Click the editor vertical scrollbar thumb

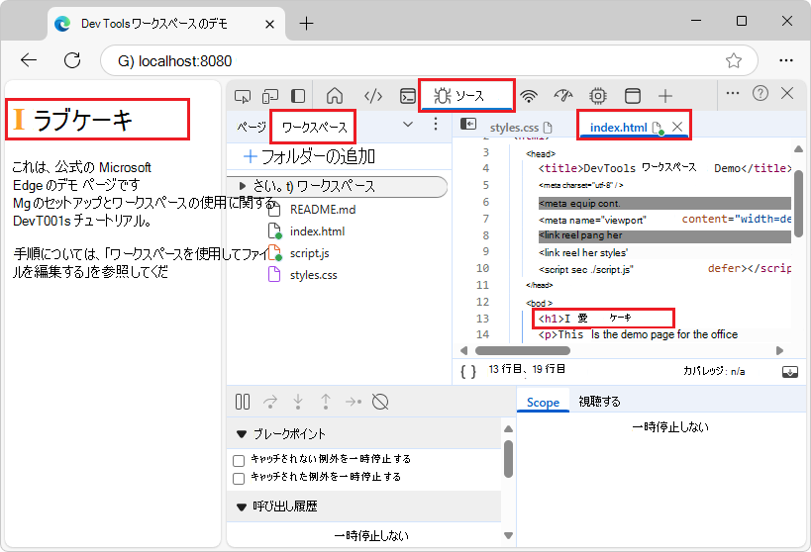point(798,203)
